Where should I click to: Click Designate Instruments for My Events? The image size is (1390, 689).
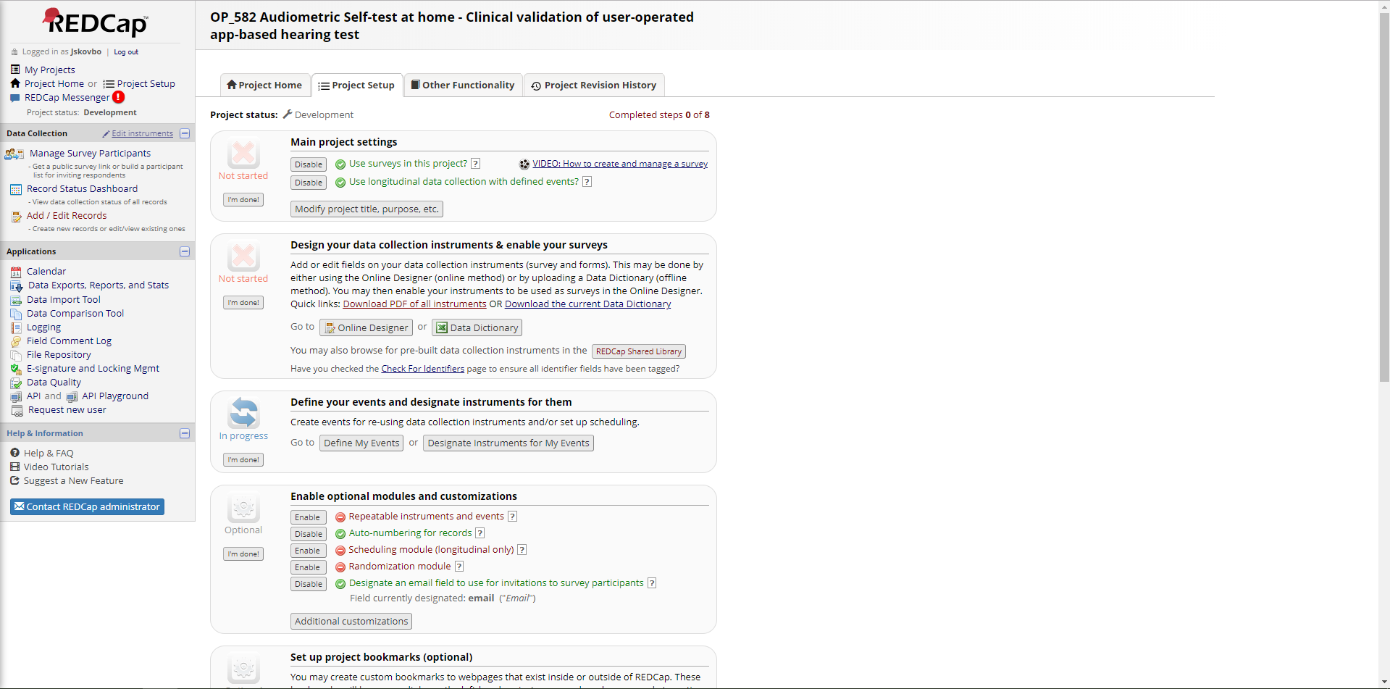tap(508, 443)
